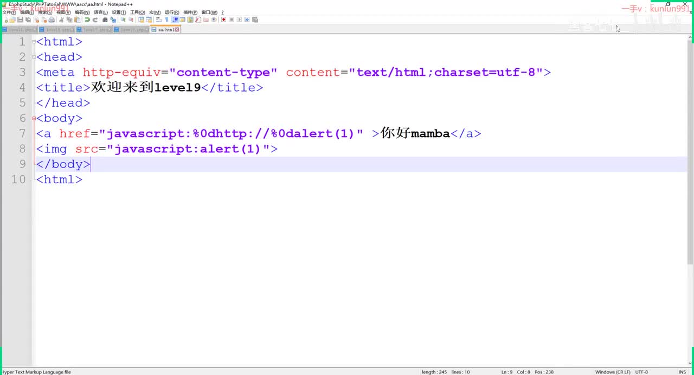Switch to the level9.php tab
The width and height of the screenshot is (694, 375).
pyautogui.click(x=131, y=29)
